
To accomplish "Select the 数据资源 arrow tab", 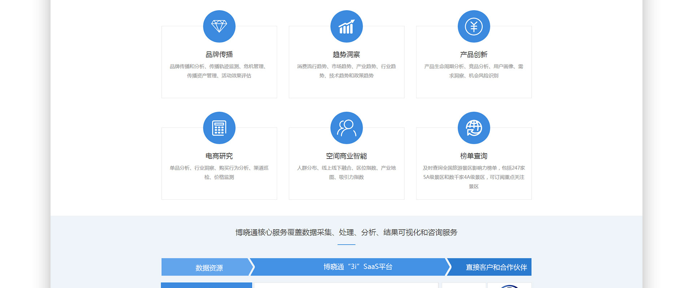I will click(209, 267).
